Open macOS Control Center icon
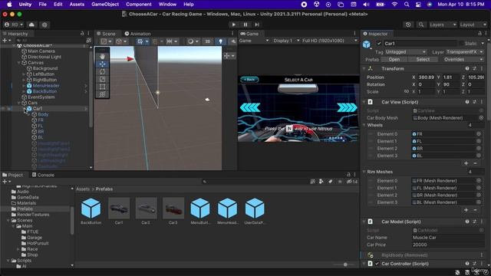This screenshot has height=276, width=491. 418,5
